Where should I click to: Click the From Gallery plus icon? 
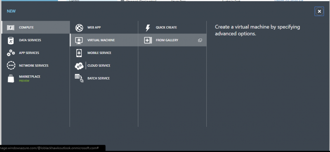(148, 40)
